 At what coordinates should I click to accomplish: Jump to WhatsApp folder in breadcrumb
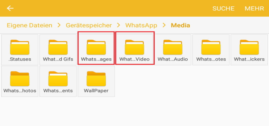(141, 25)
